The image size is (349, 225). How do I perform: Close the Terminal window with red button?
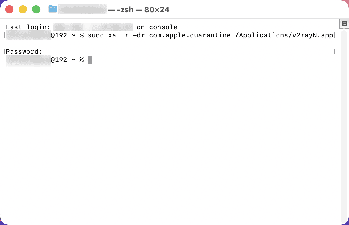tap(10, 9)
